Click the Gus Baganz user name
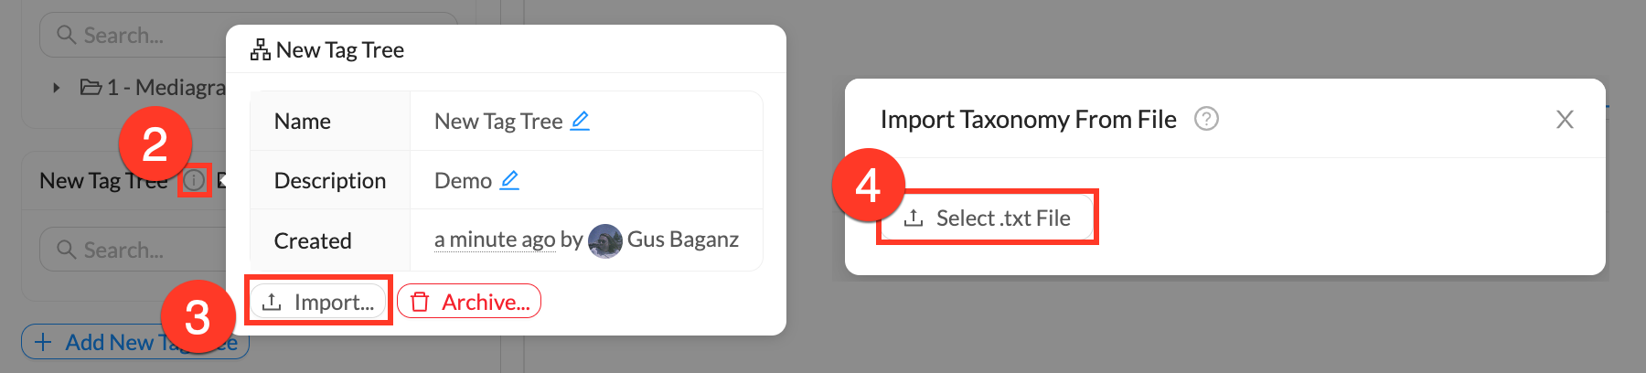1646x373 pixels. tap(682, 240)
